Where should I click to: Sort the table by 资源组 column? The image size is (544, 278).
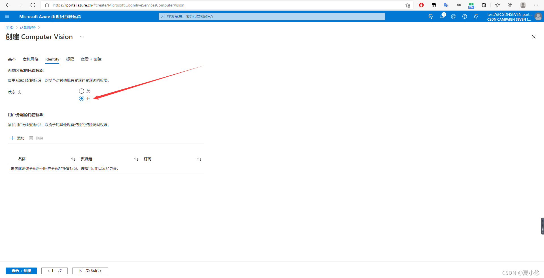click(136, 159)
